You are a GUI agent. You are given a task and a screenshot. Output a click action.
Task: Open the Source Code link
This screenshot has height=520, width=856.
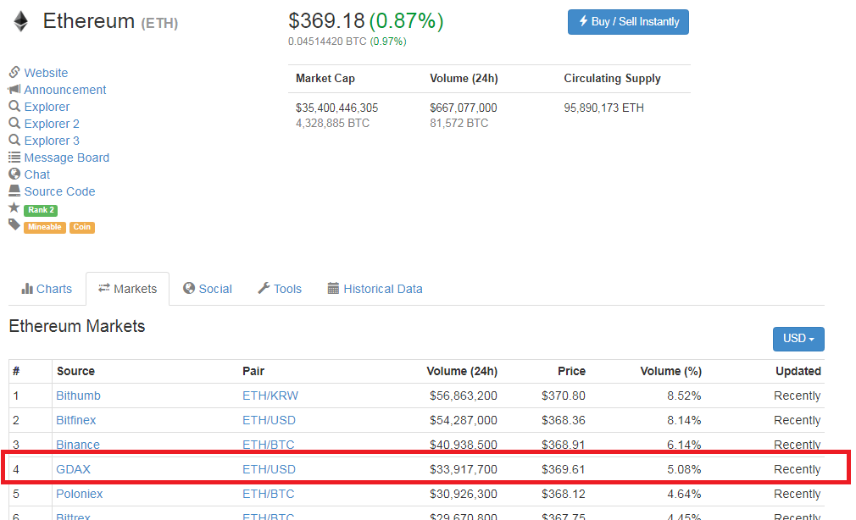pyautogui.click(x=59, y=191)
